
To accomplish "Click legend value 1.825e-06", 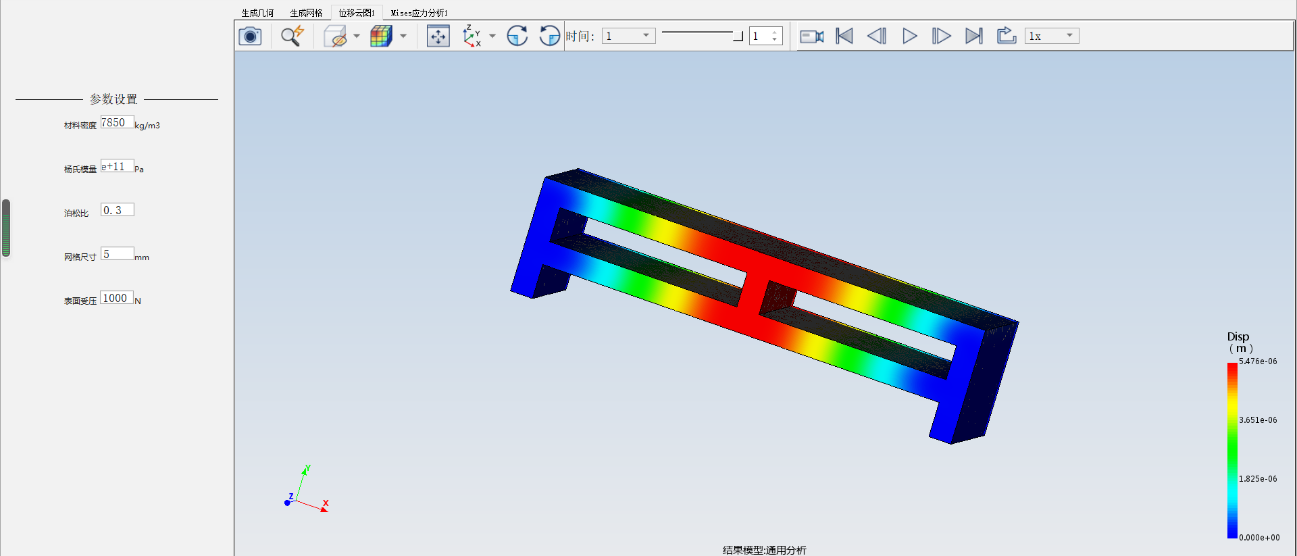I will [x=1258, y=479].
